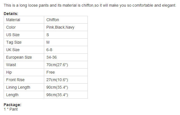The height and width of the screenshot is (115, 180).
Task: Click the 'Front Rise' row label
Action: [x=15, y=80]
